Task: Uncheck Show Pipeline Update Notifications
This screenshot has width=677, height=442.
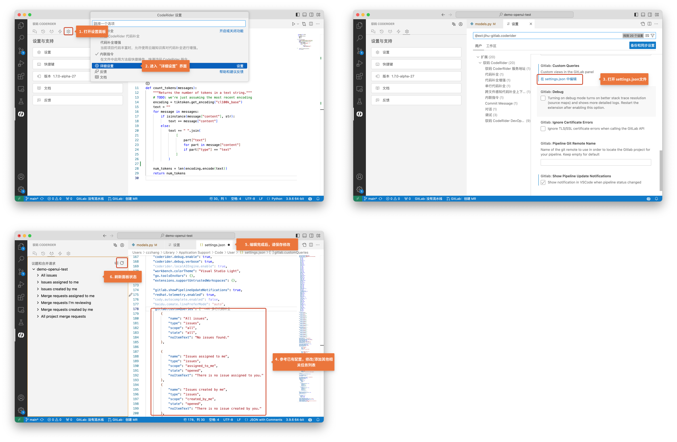Action: point(543,183)
